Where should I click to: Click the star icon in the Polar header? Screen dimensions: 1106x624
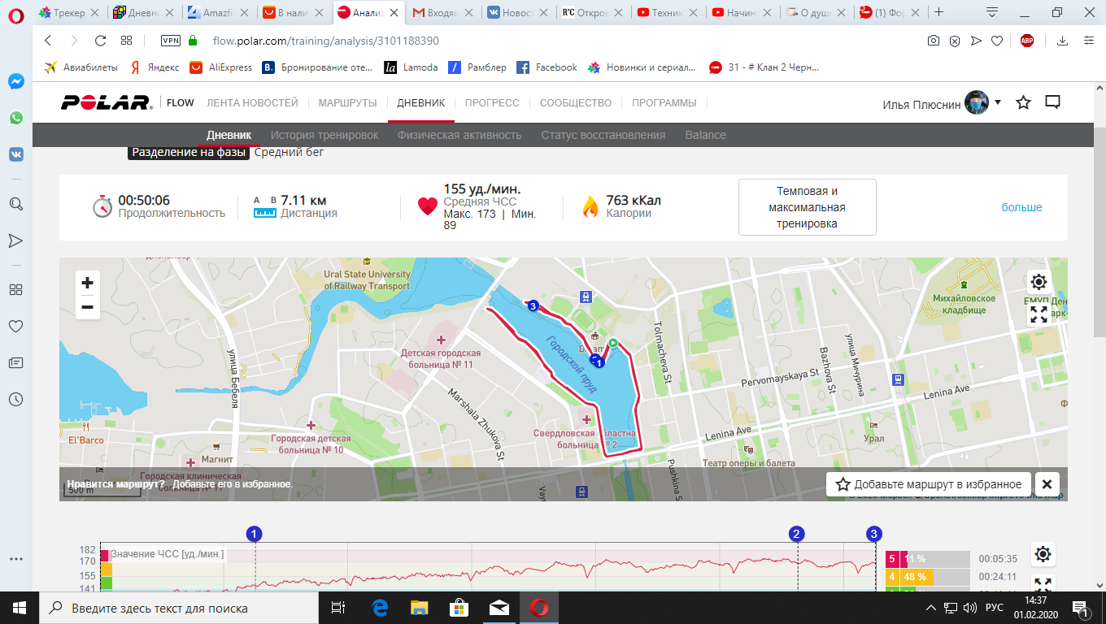click(1024, 102)
